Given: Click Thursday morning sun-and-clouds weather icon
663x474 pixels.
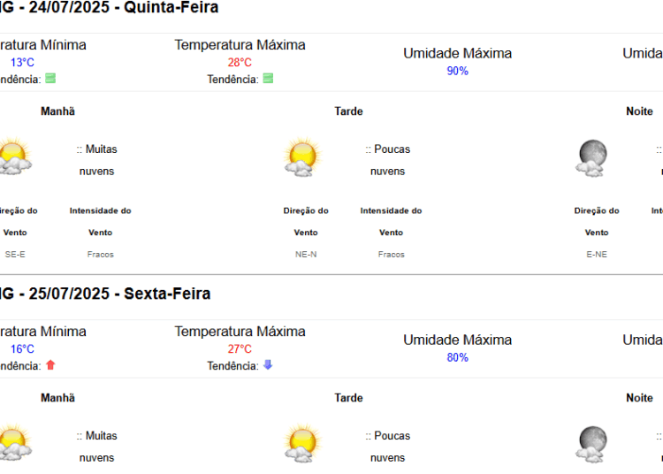Looking at the screenshot, I should [x=14, y=156].
